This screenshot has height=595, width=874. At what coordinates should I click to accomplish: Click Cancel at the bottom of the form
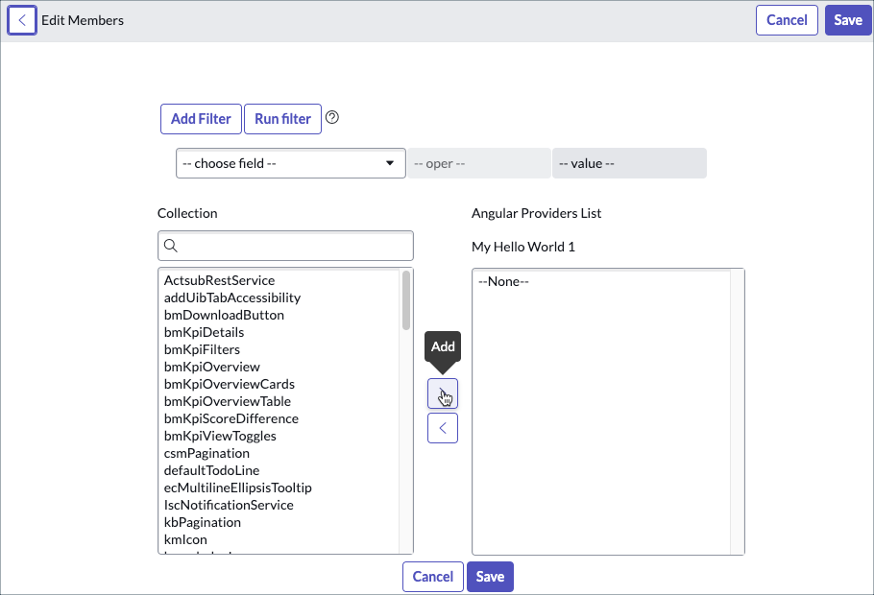tap(432, 577)
